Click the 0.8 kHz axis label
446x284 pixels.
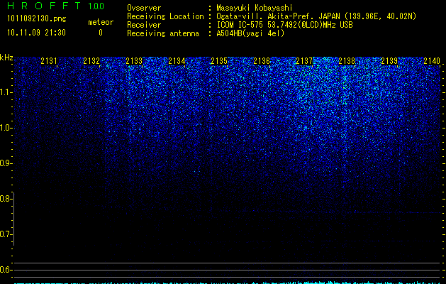(x=6, y=199)
